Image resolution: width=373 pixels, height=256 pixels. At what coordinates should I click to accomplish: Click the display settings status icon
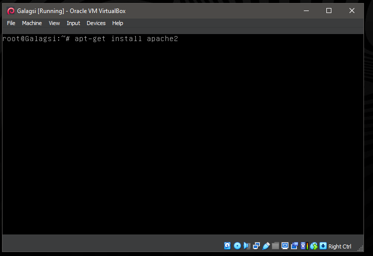[x=285, y=246]
